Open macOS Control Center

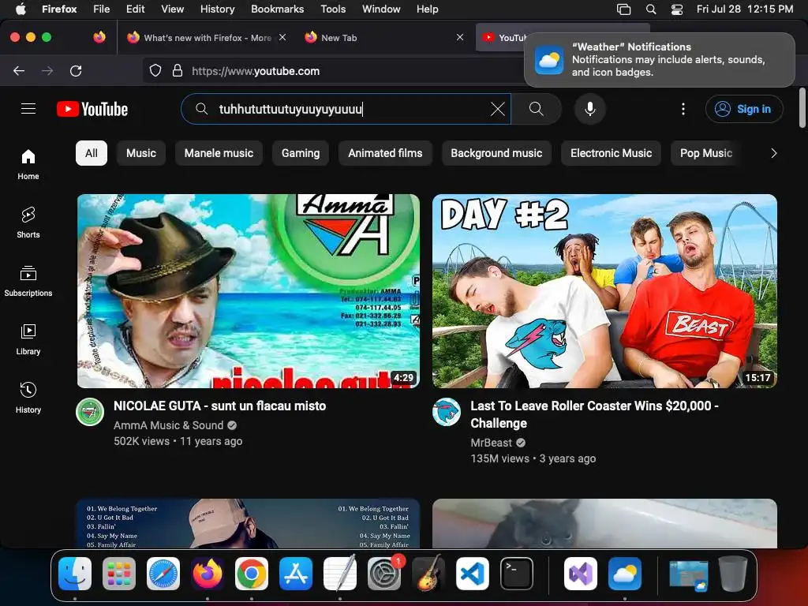[x=676, y=9]
